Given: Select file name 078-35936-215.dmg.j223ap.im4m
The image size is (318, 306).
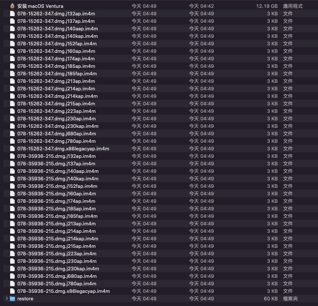Looking at the screenshot, I should [x=57, y=254].
